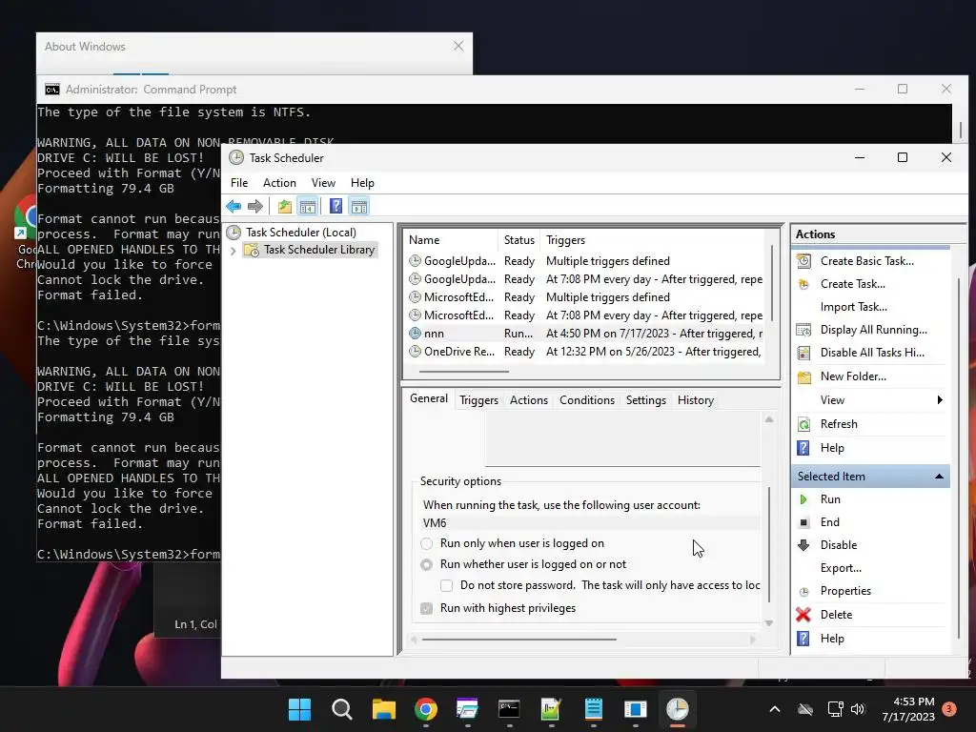Check Do not store password option
This screenshot has width=976, height=732.
pyautogui.click(x=446, y=586)
